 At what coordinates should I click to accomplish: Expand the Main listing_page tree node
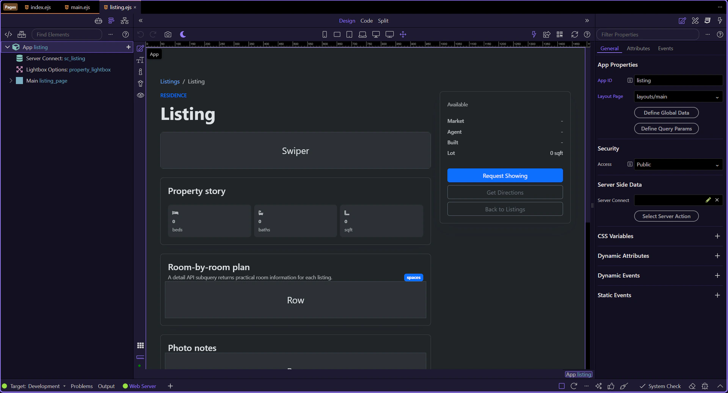[11, 81]
